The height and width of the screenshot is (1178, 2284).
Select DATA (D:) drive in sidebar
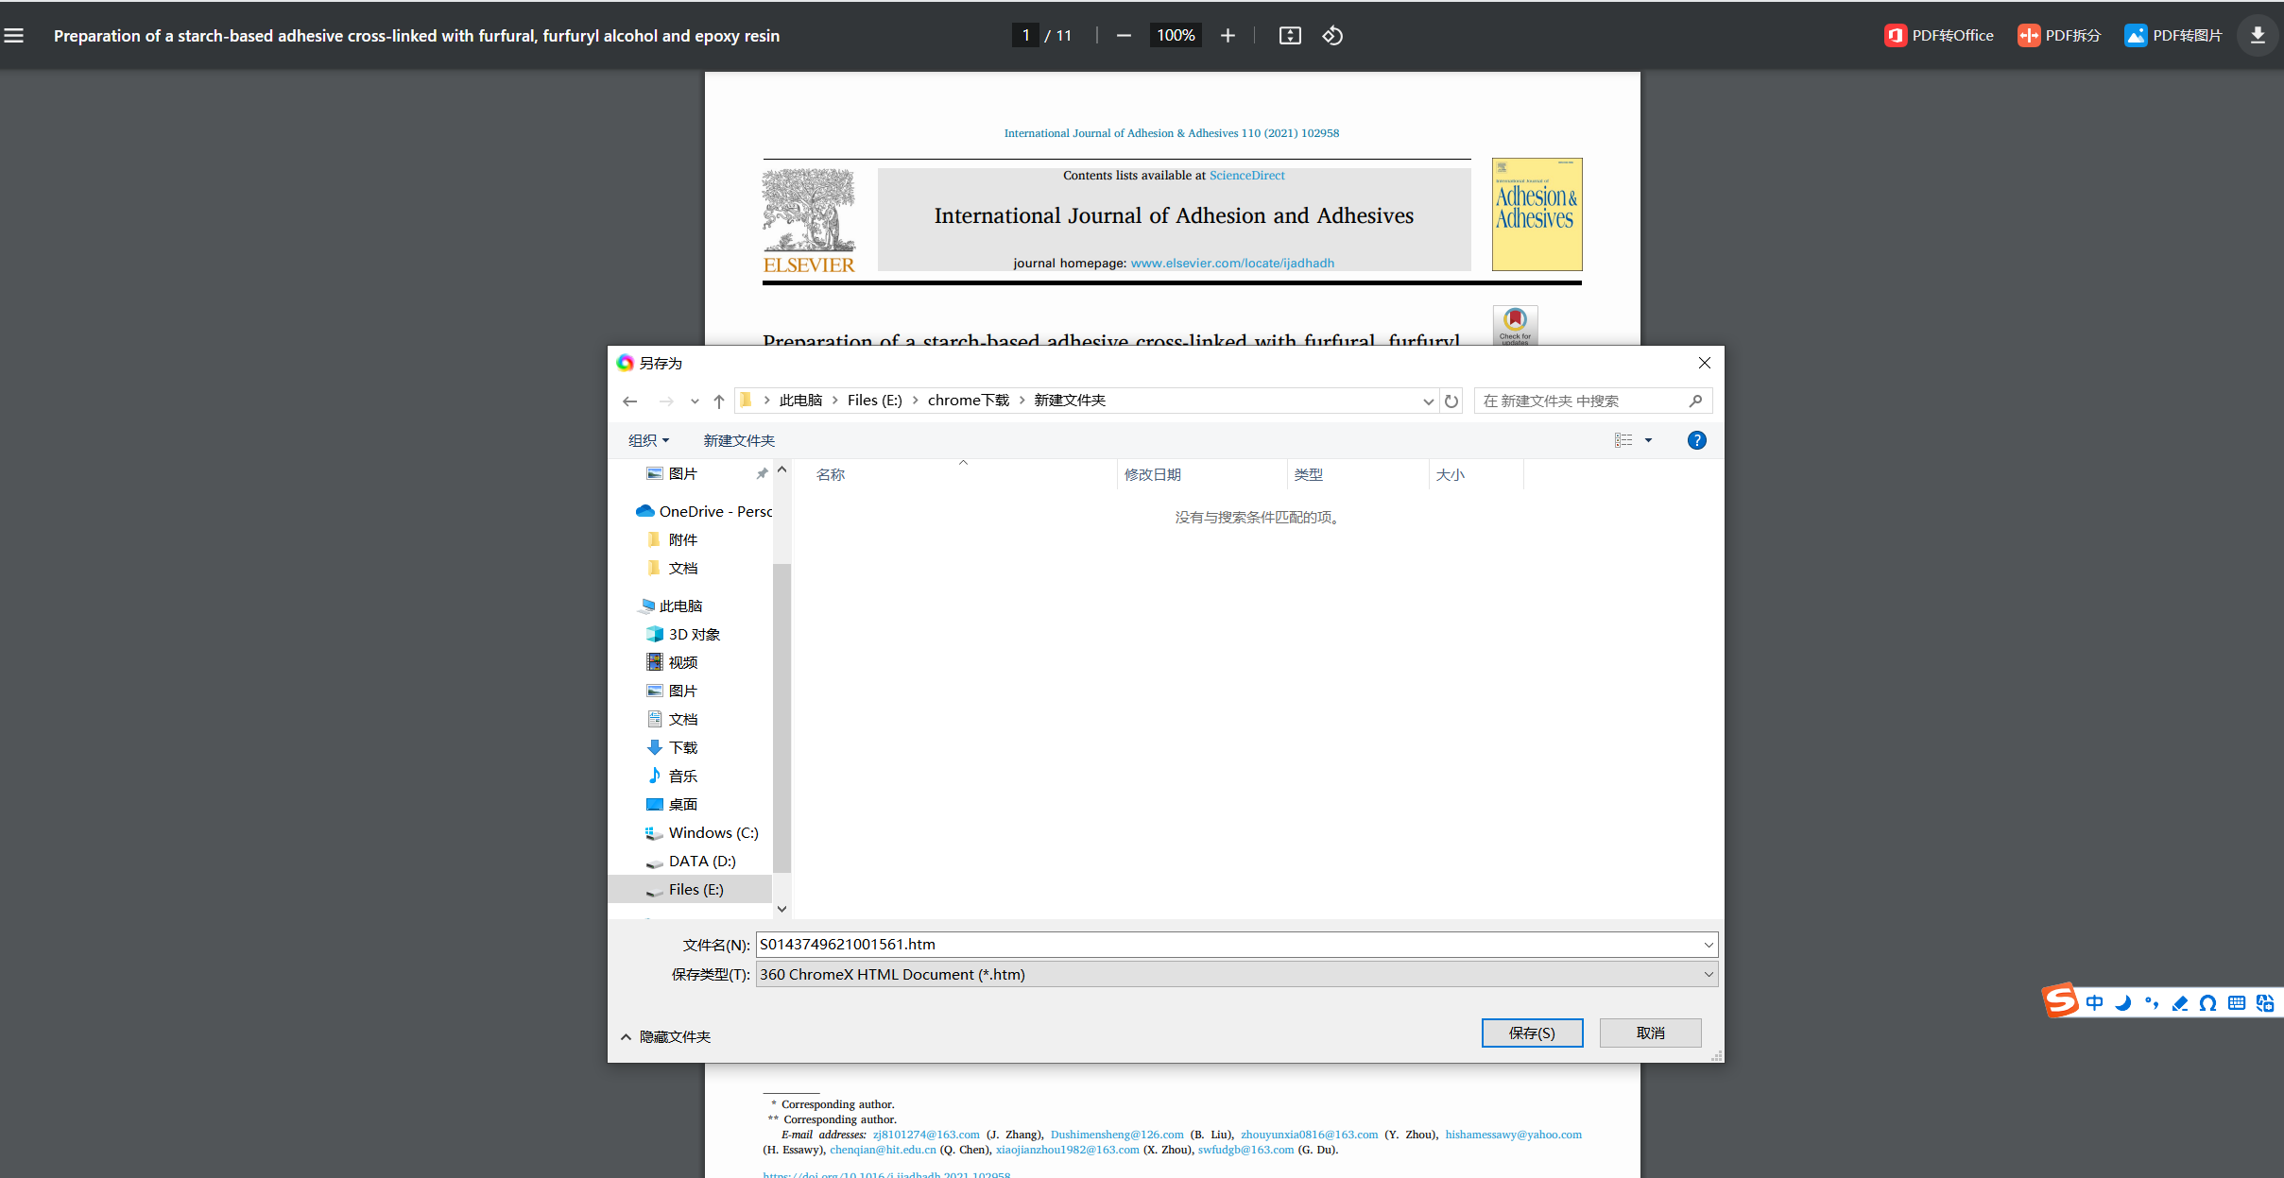[701, 861]
